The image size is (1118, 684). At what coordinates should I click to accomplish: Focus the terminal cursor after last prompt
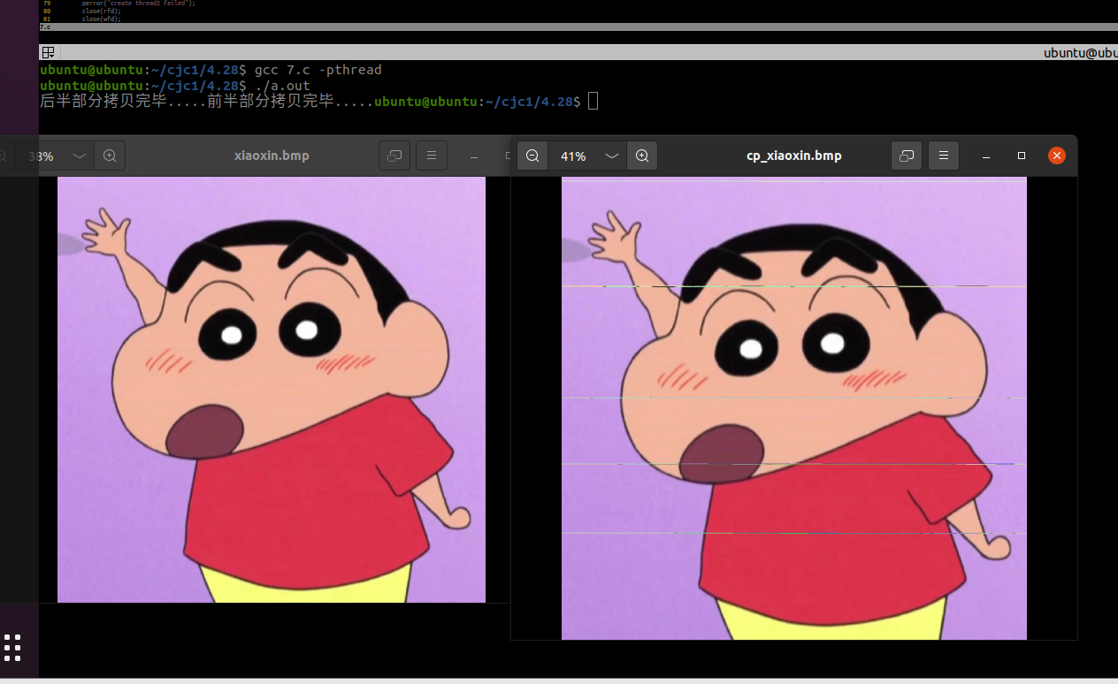(593, 102)
